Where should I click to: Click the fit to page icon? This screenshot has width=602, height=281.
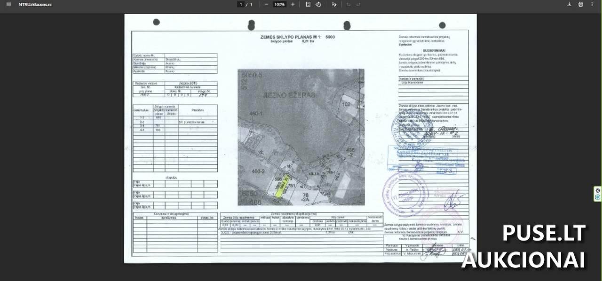click(x=308, y=4)
